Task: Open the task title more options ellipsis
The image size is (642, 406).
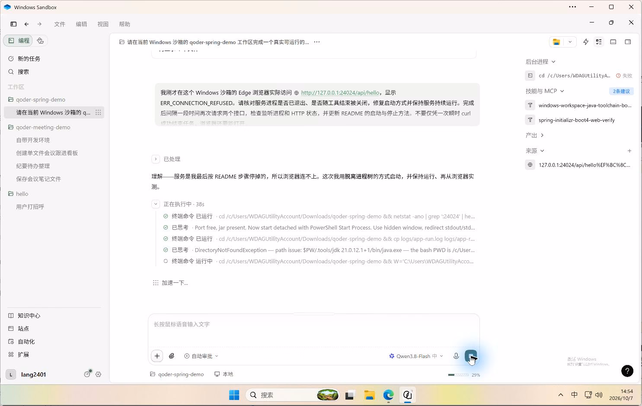Action: click(x=317, y=42)
